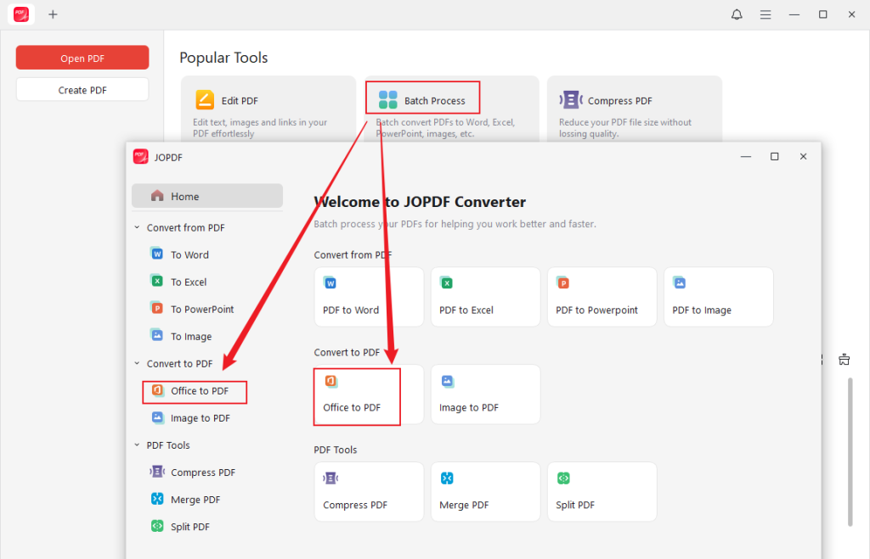Click the Create PDF button
This screenshot has width=870, height=559.
coord(82,88)
